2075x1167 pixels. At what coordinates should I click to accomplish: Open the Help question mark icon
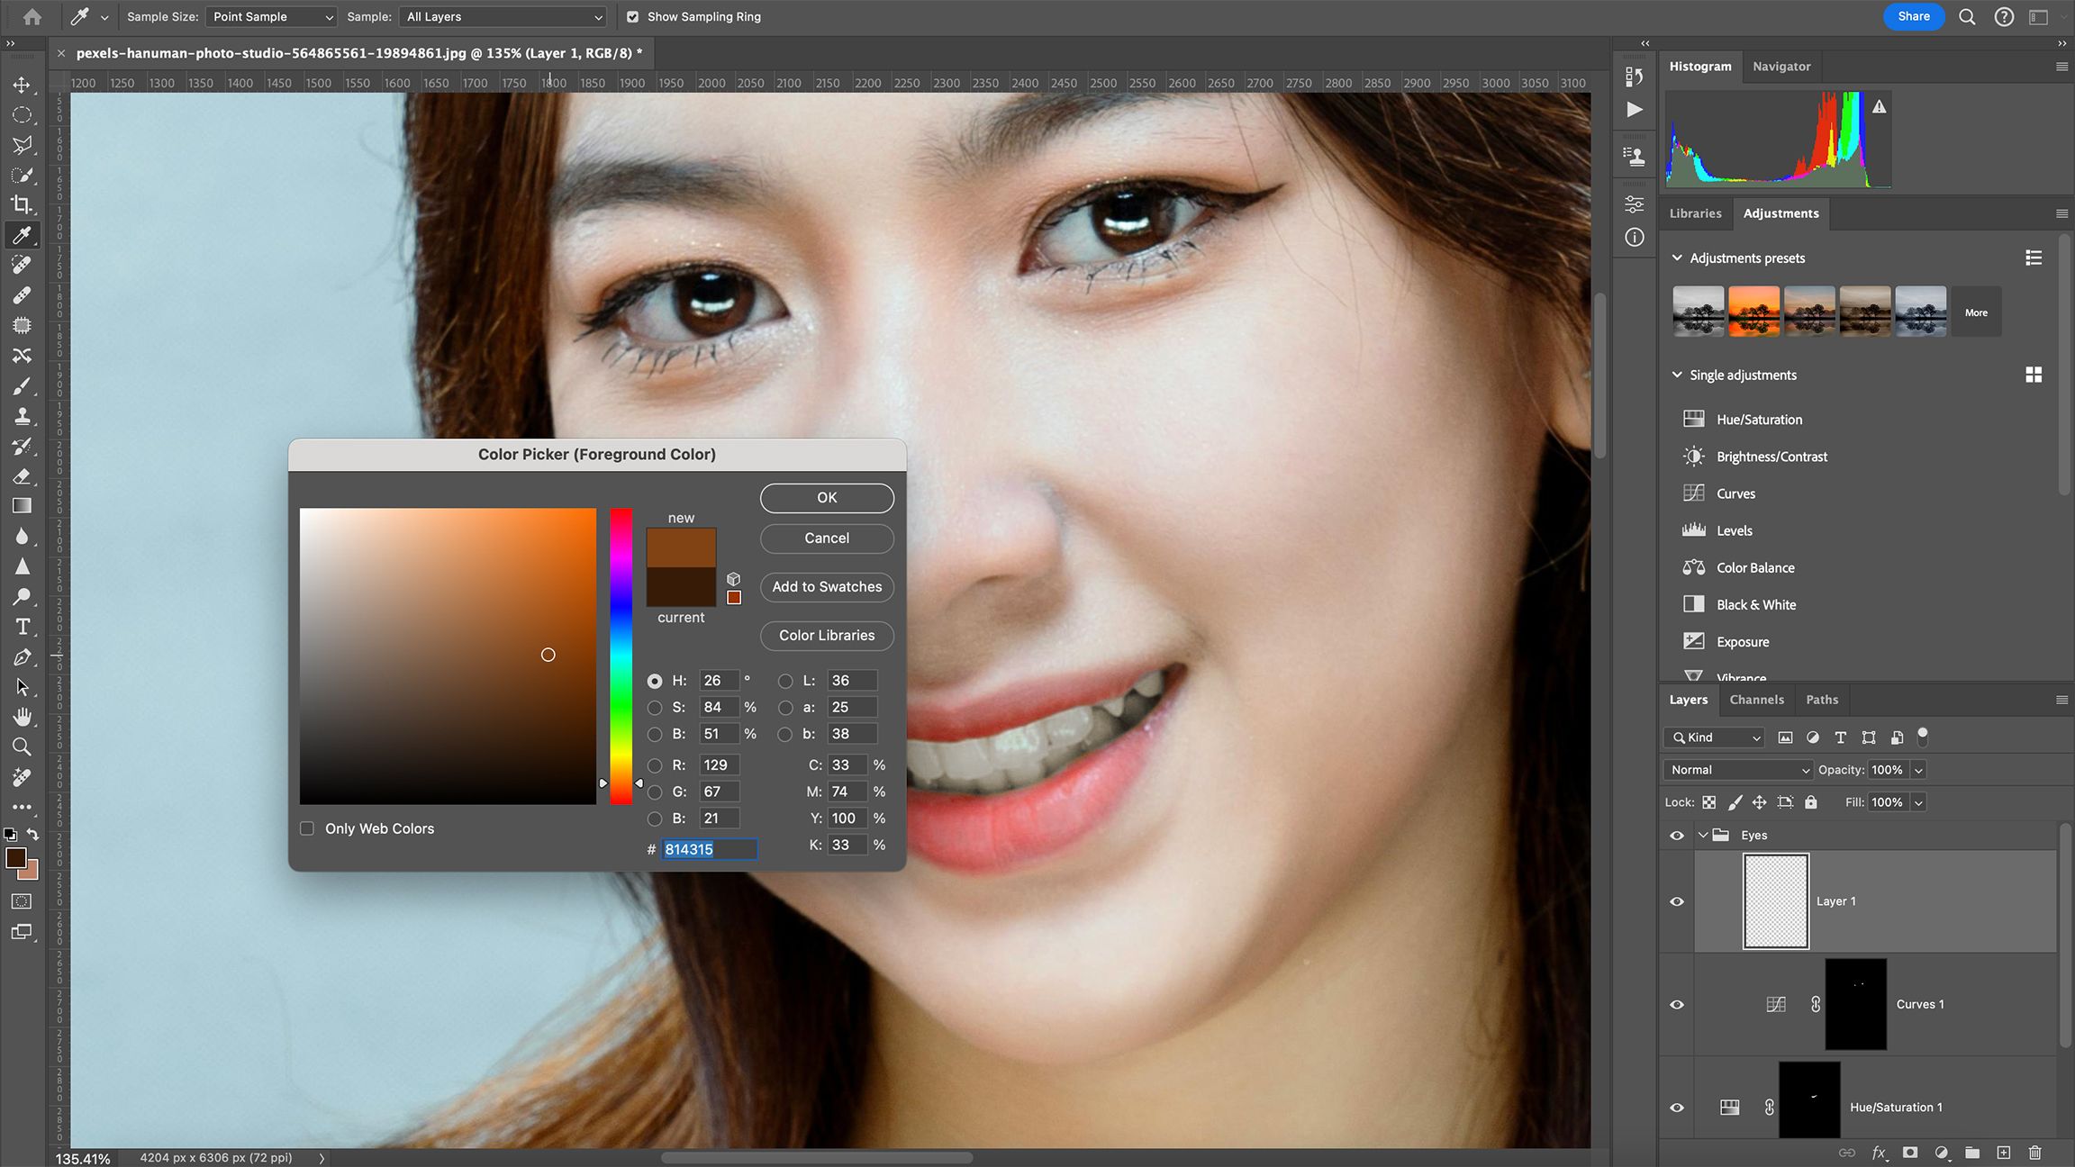[2004, 16]
